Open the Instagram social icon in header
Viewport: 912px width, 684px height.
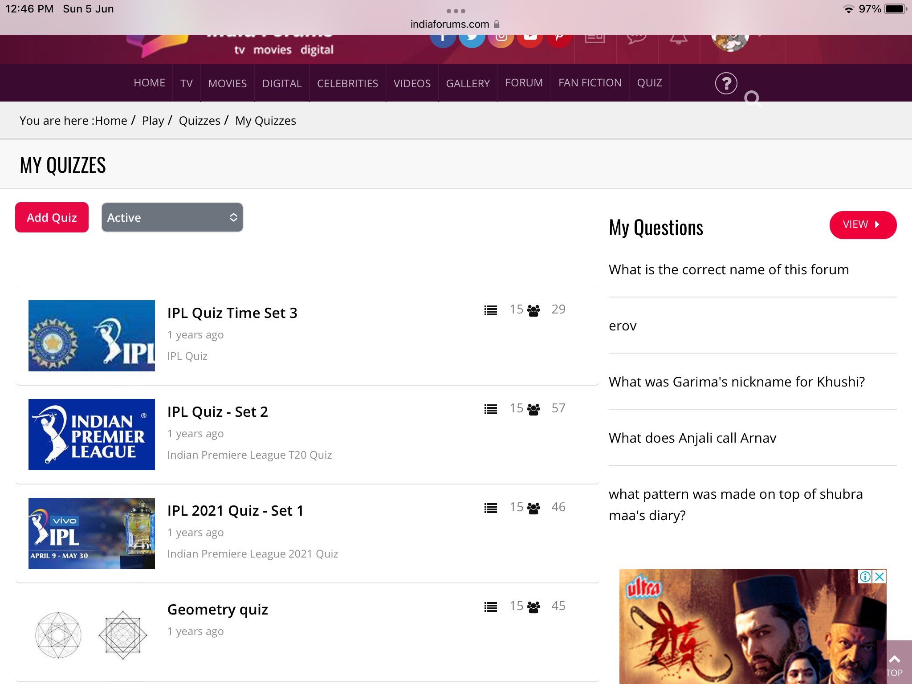tap(501, 40)
